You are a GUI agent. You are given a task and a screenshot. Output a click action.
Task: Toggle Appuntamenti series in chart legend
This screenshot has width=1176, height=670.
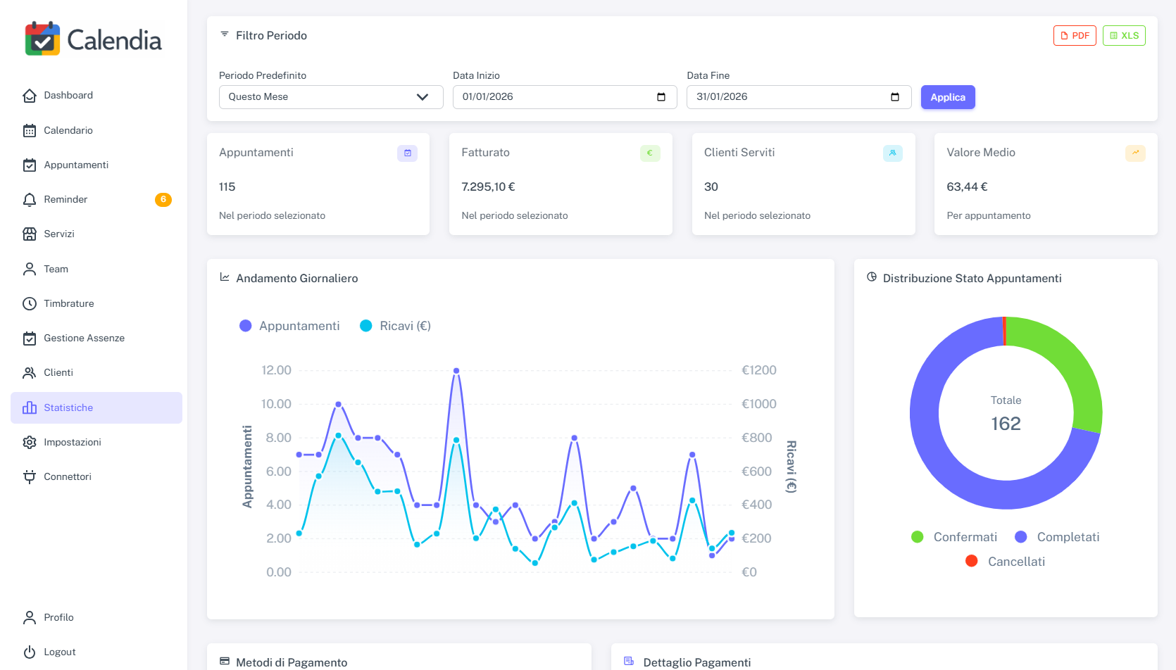click(289, 326)
